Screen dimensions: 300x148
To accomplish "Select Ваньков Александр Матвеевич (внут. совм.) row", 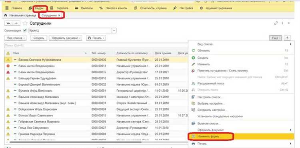I will pyautogui.click(x=47, y=103).
